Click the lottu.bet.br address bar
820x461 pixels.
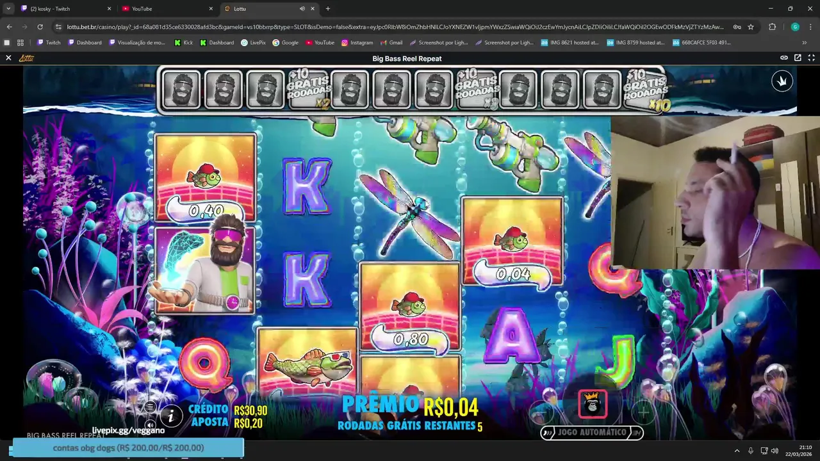[x=395, y=27]
